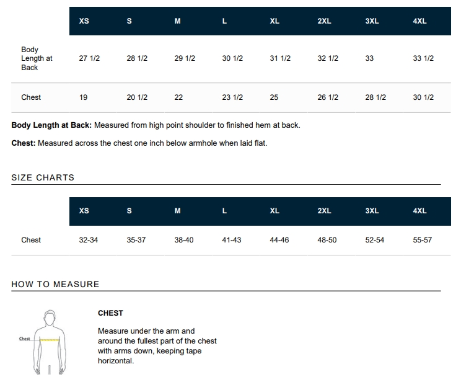This screenshot has width=474, height=382.
Task: Click the "Body Length at Back" row label
Action: [37, 58]
